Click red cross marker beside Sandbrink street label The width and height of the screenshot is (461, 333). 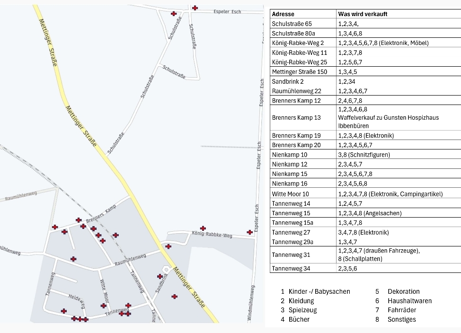click(160, 276)
